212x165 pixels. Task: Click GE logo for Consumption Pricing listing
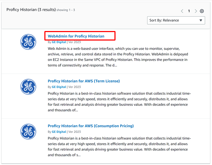pos(28,132)
